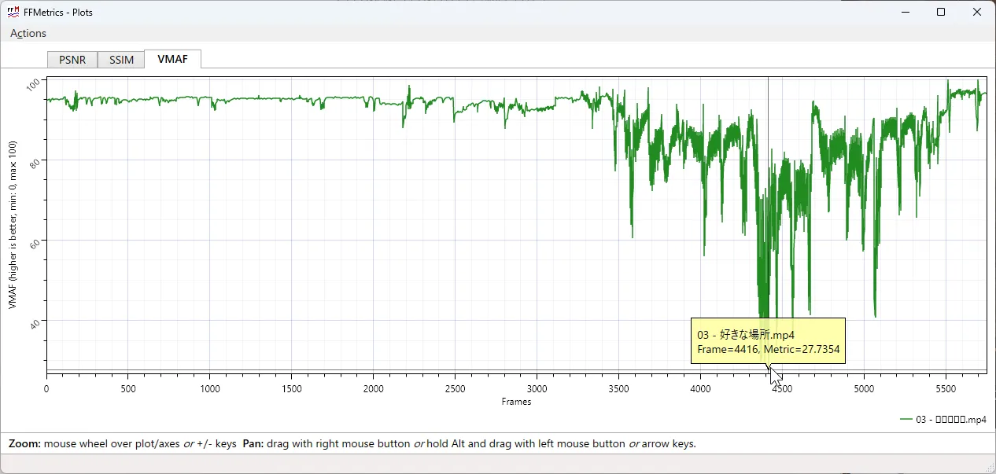
Task: Select the VMAF tab
Action: click(172, 59)
